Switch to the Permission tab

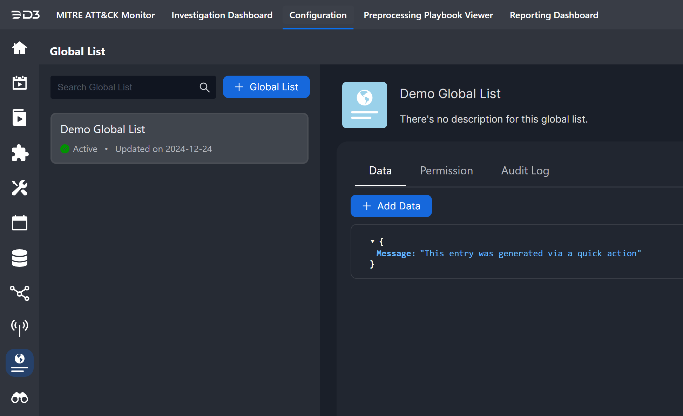[446, 171]
